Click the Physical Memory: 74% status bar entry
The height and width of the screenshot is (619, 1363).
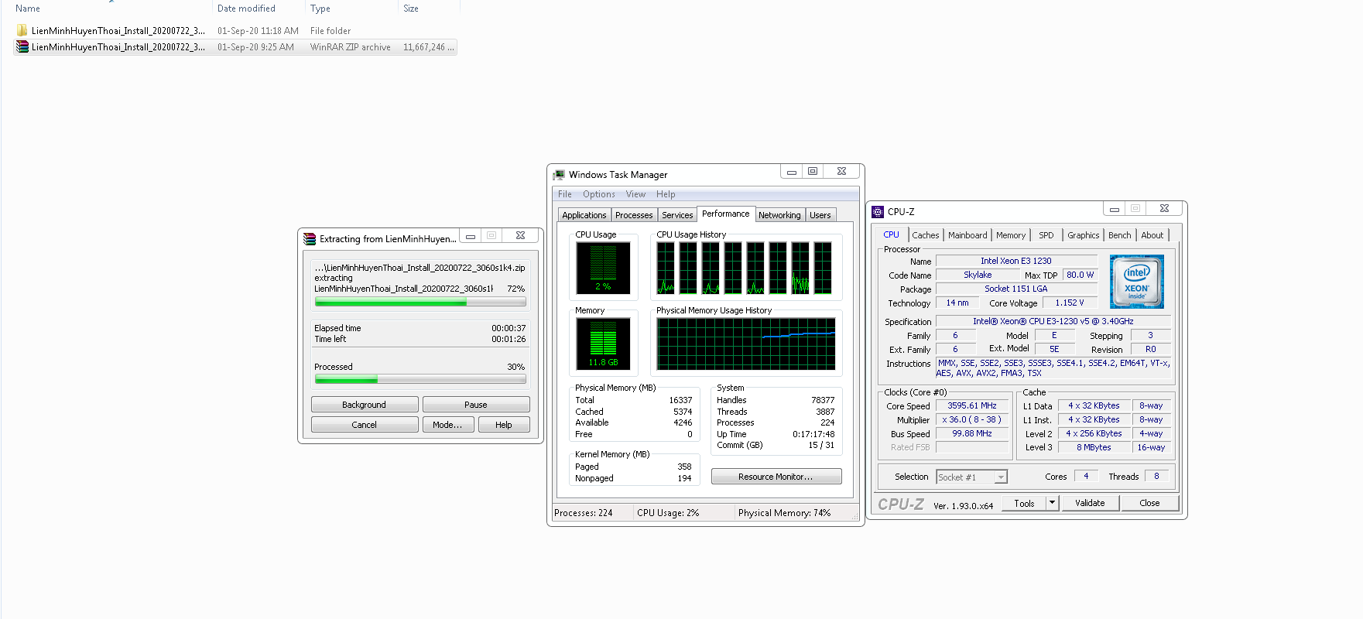[x=785, y=513]
